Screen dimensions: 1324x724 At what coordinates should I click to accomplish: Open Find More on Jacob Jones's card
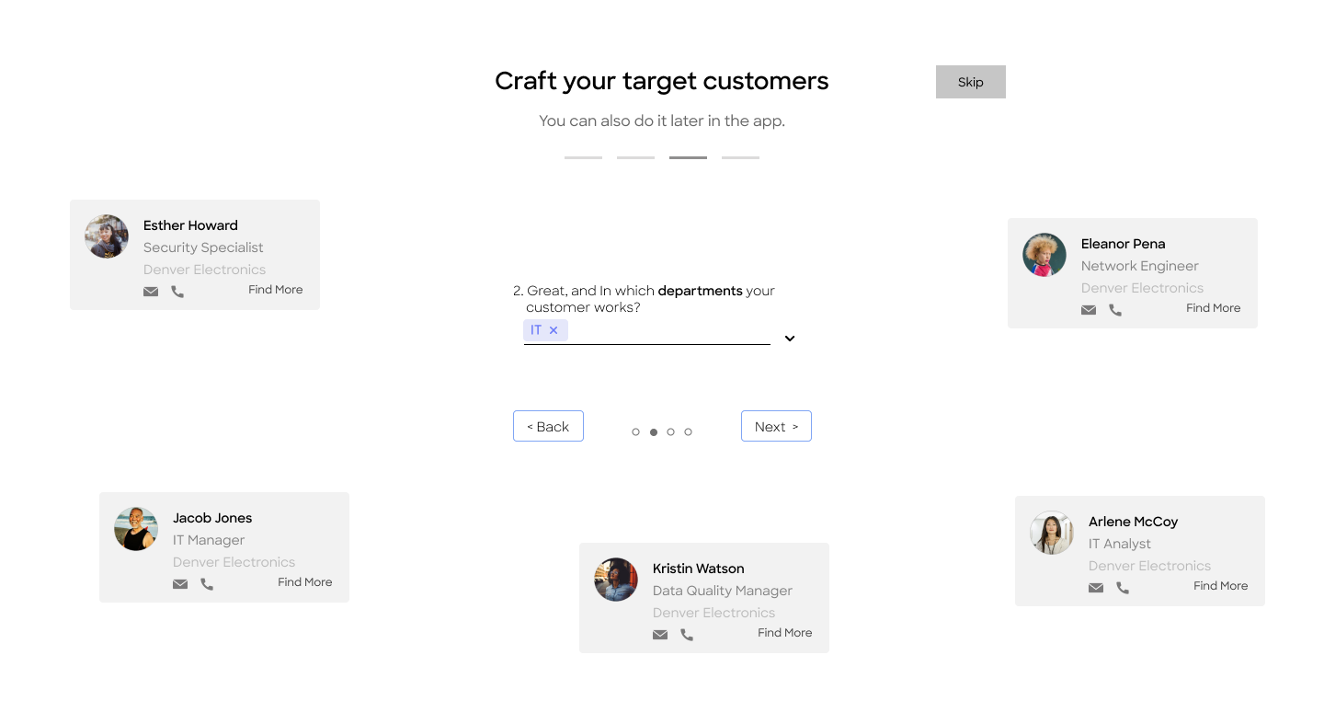pos(304,582)
